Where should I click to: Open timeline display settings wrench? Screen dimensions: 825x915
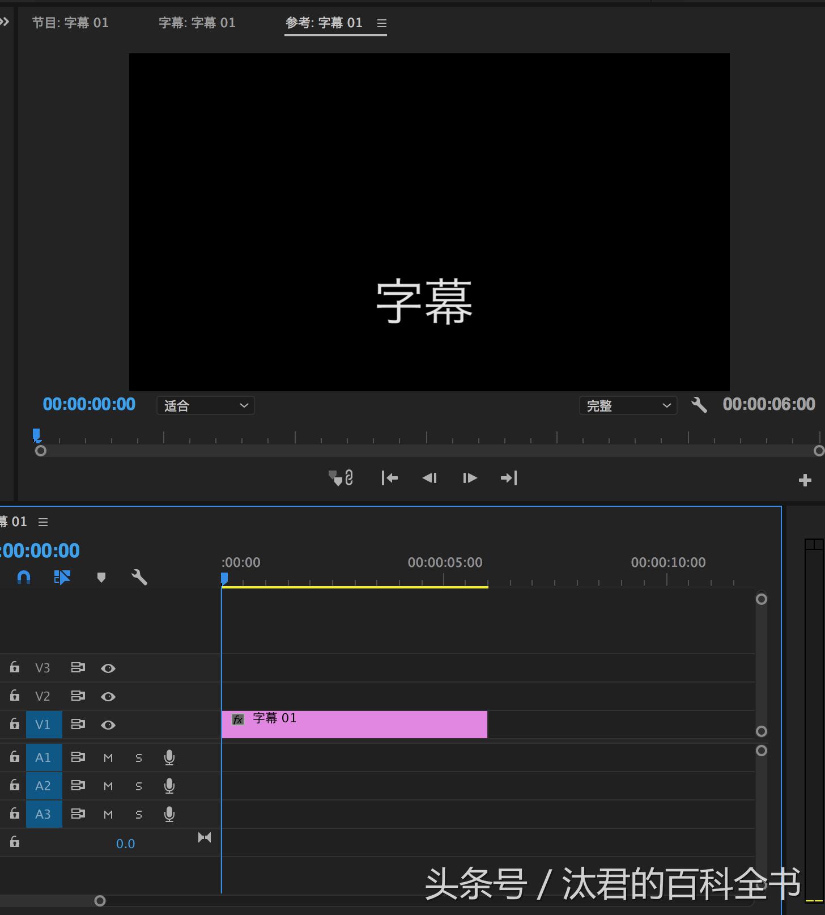pos(139,578)
